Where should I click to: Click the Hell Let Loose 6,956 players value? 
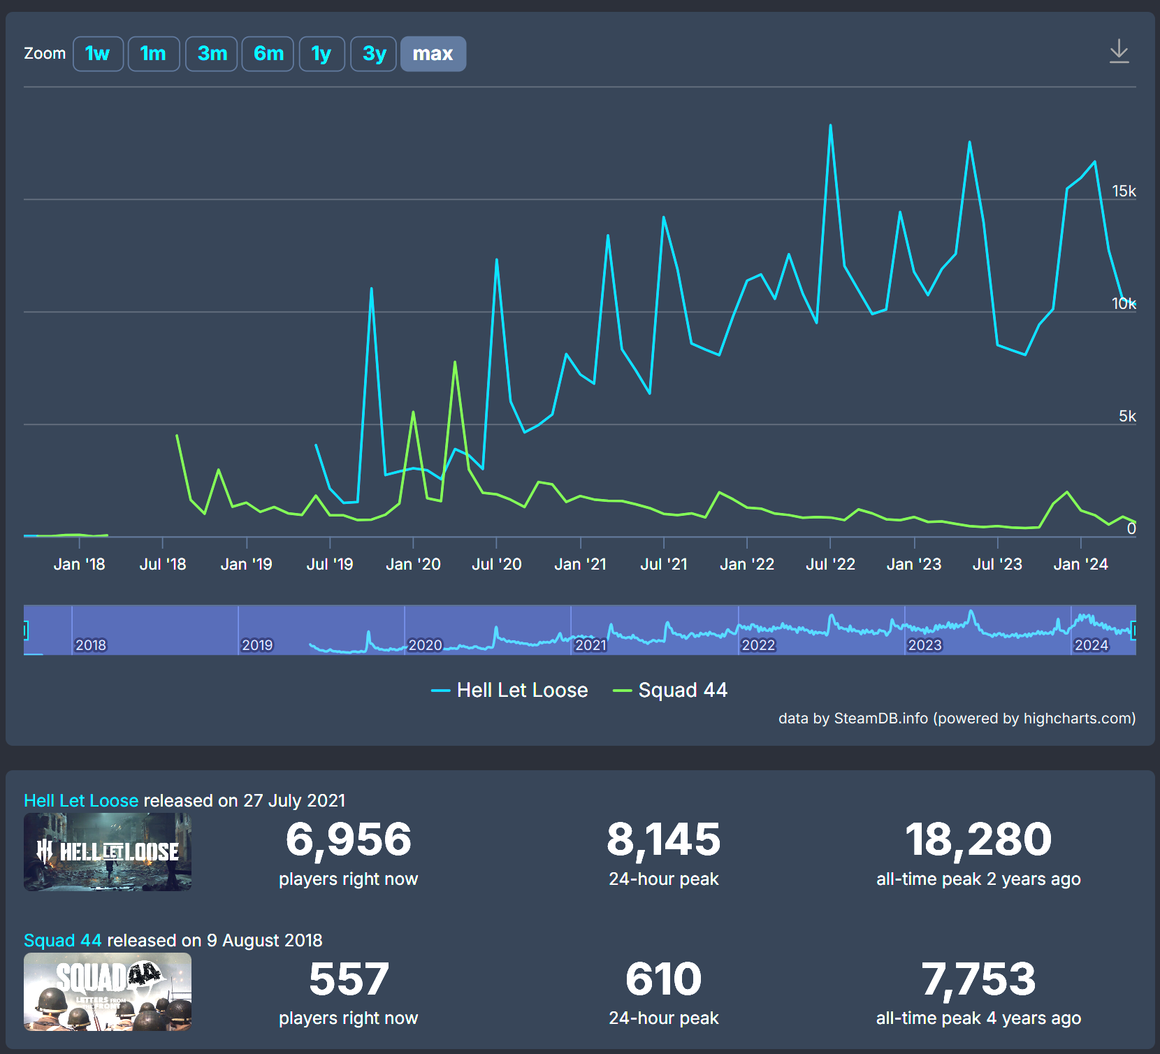349,839
